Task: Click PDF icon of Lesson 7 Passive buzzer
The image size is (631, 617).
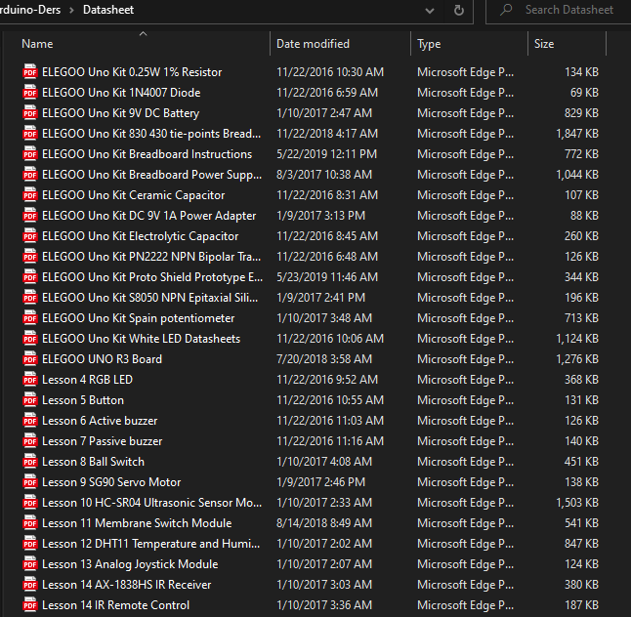Action: pos(30,441)
